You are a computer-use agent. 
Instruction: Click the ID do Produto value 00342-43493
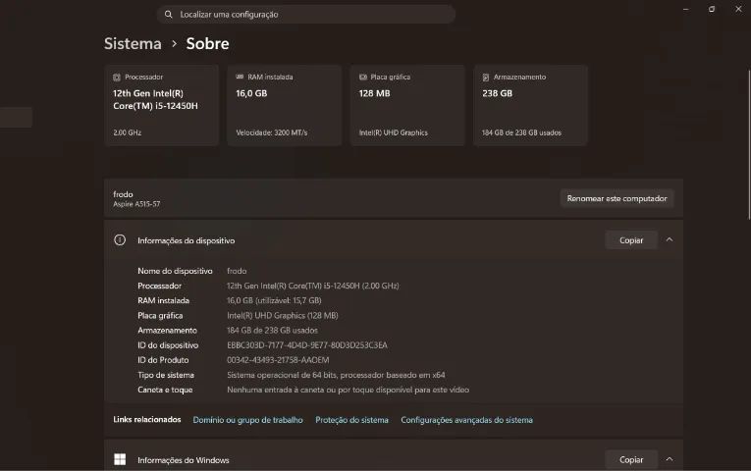coord(278,360)
